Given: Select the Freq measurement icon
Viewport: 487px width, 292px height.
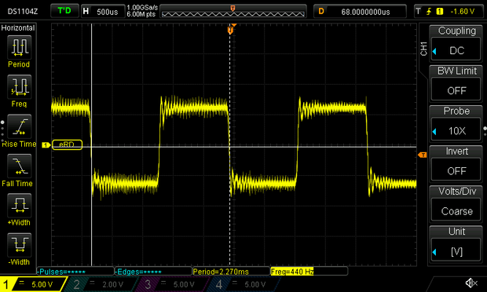Looking at the screenshot, I should point(19,86).
